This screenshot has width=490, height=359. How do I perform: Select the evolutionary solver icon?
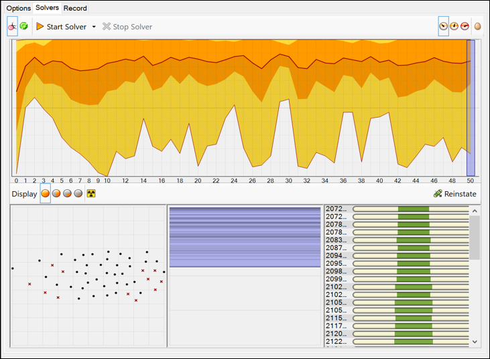tap(13, 27)
